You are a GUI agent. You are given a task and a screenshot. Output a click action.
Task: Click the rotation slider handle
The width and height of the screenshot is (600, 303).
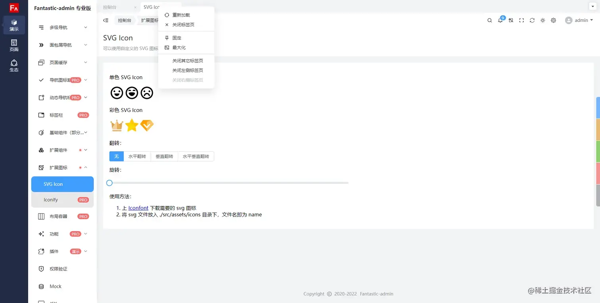click(110, 183)
